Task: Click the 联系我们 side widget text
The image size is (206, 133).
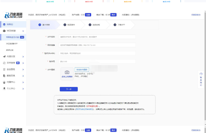Action: pyautogui.click(x=201, y=81)
